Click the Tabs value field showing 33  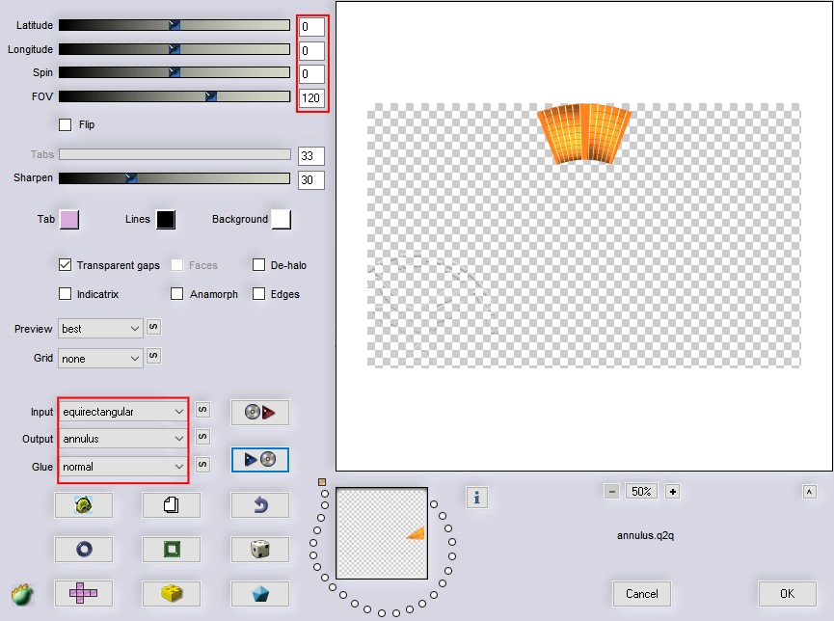click(311, 156)
